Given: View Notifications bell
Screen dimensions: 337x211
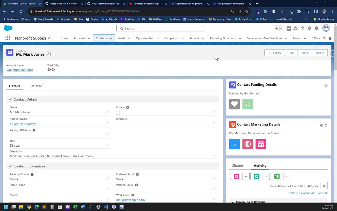Looking at the screenshot, I should pos(317,28).
